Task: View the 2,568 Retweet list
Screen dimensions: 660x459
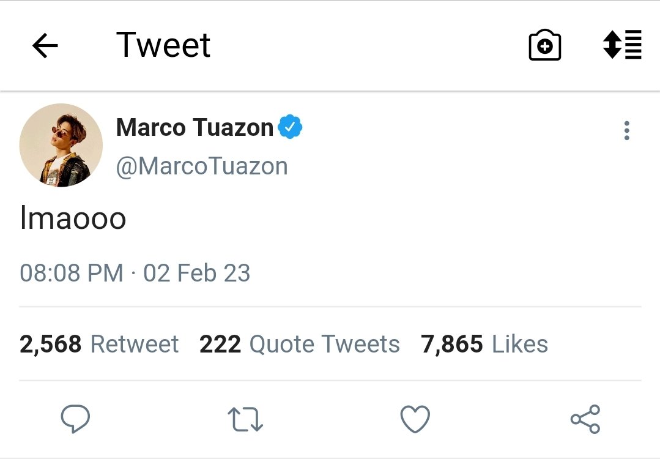Action: (x=99, y=344)
